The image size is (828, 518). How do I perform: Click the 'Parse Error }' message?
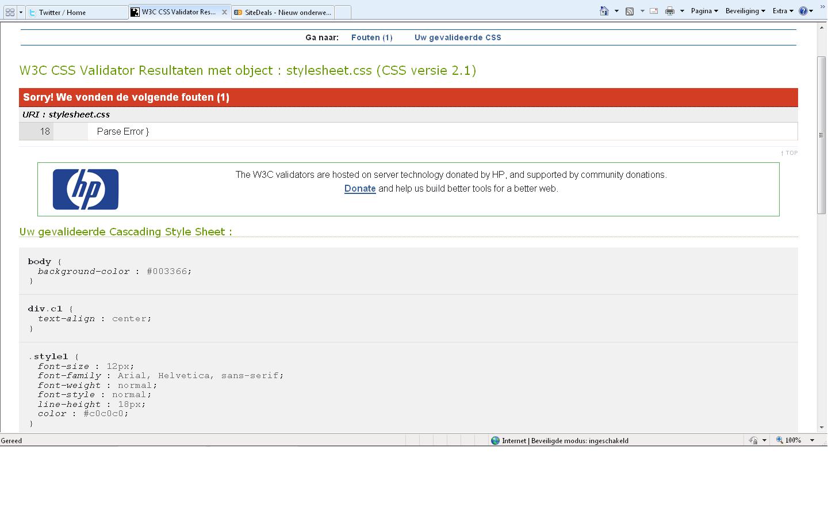click(123, 131)
